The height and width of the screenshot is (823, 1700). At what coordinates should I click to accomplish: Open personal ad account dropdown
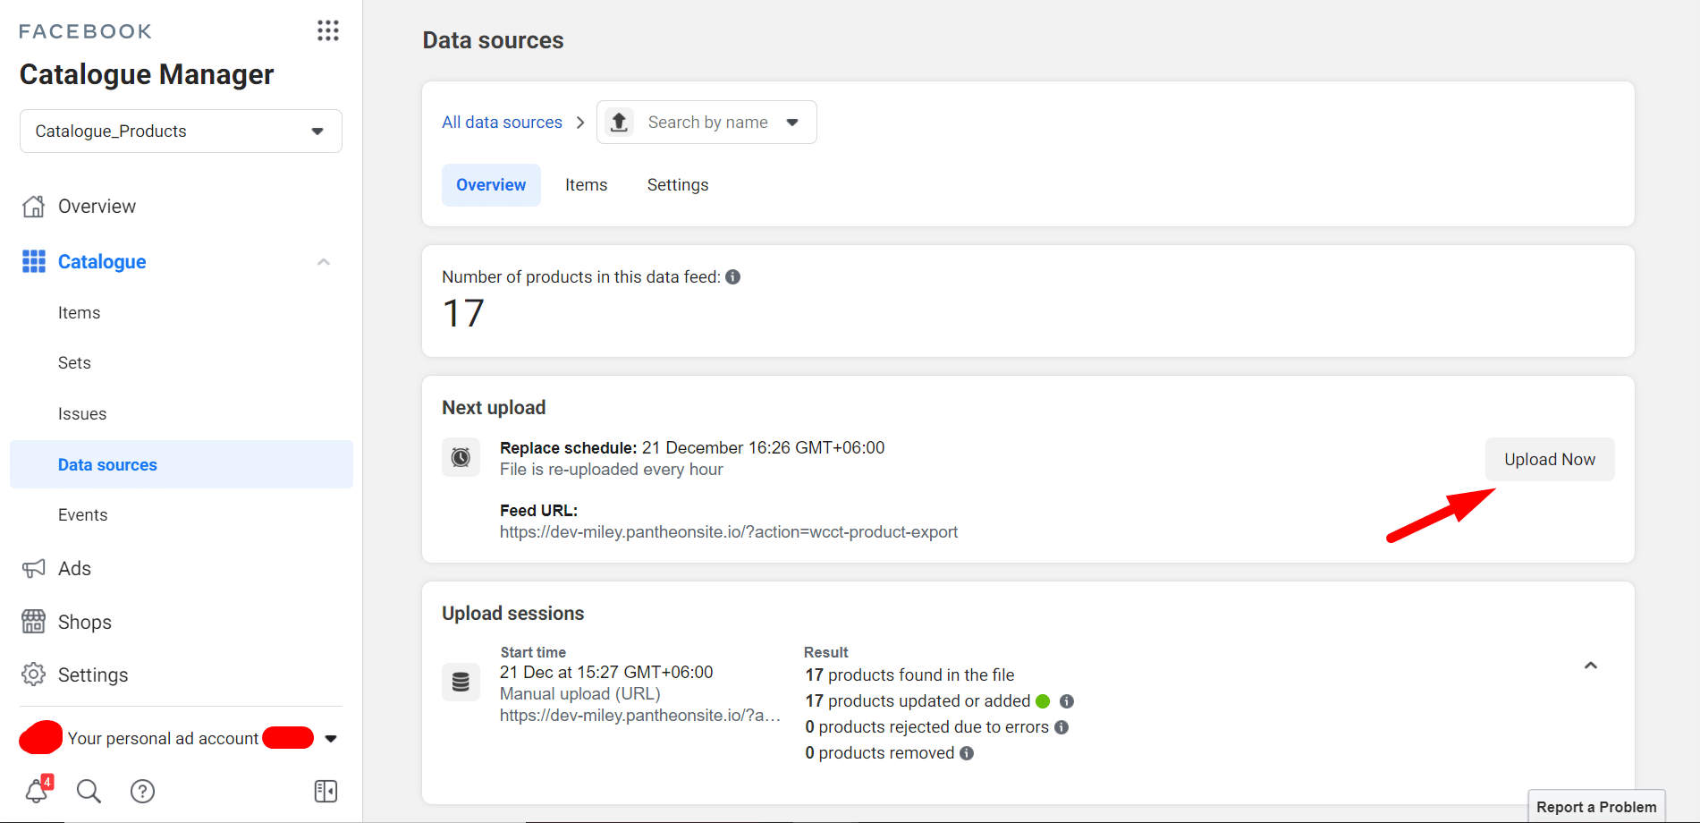click(331, 739)
